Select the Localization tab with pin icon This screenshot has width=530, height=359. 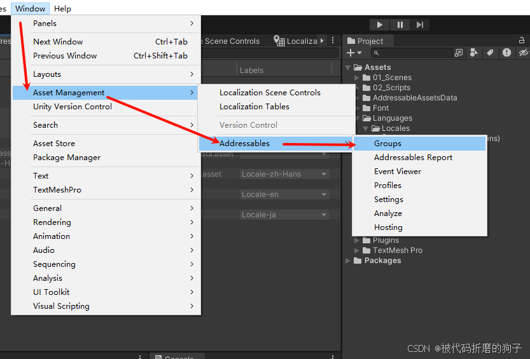pos(295,41)
